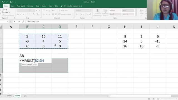Click the Copy command
This screenshot has width=178, height=100.
5,12
